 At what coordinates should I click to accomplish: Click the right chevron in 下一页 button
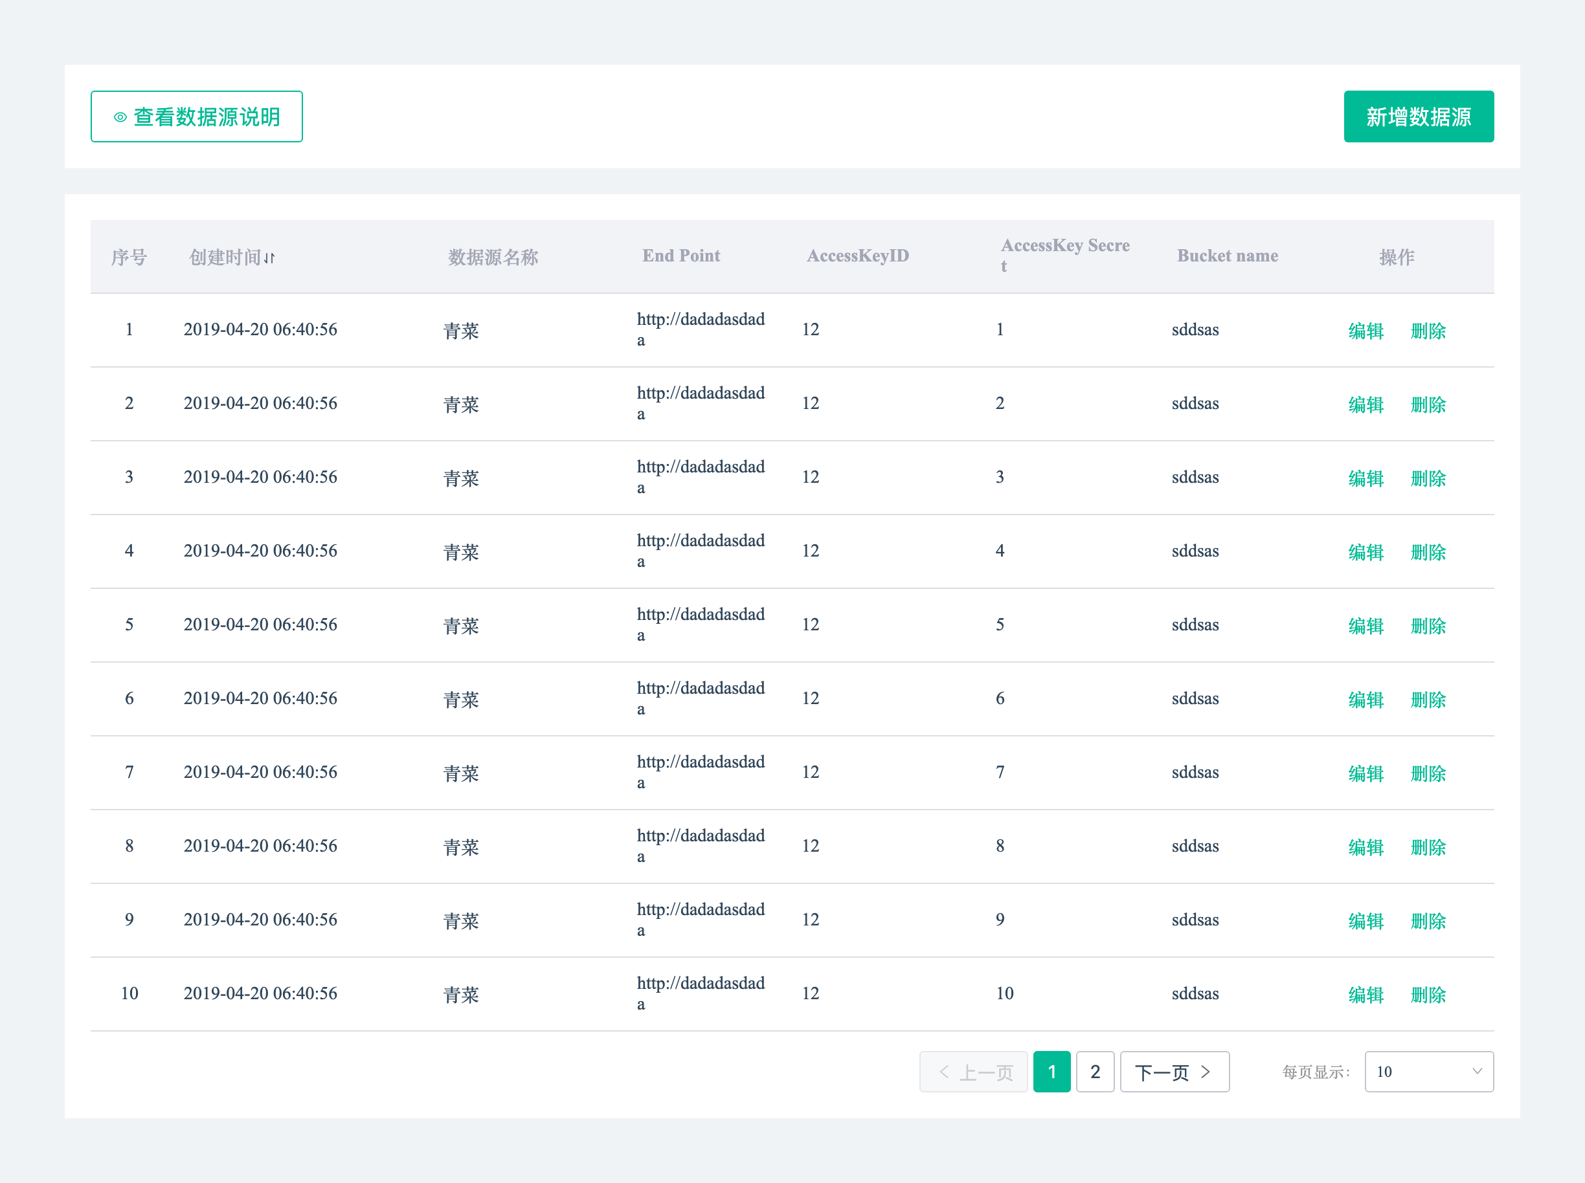[1206, 1072]
